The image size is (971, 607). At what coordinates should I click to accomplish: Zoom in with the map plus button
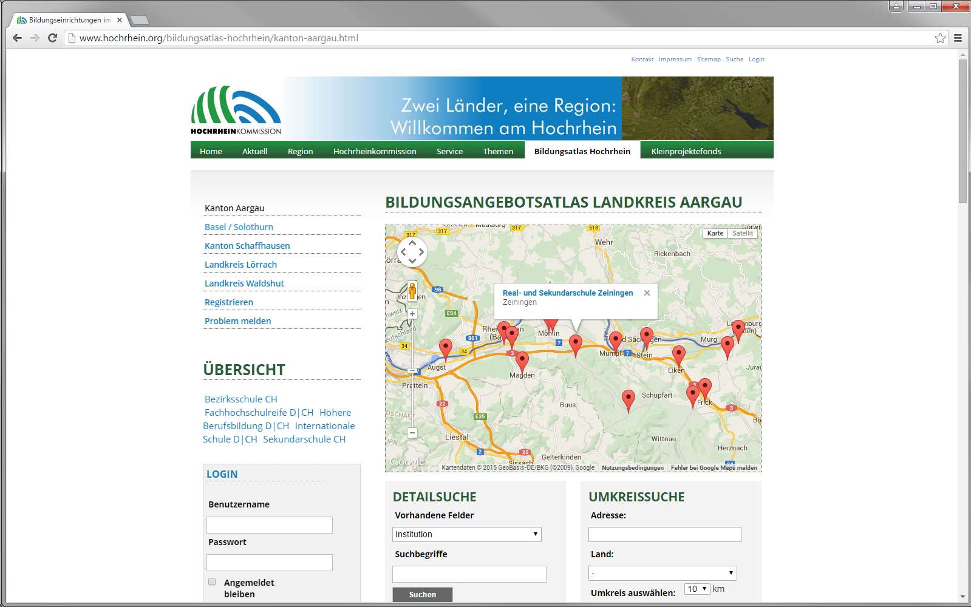(412, 314)
